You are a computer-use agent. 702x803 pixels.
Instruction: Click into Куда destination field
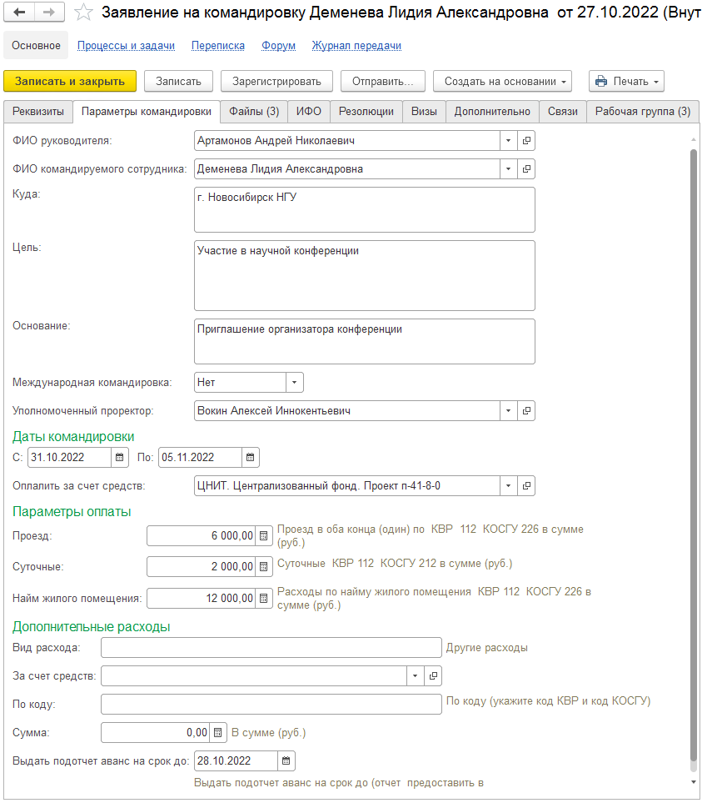[365, 210]
